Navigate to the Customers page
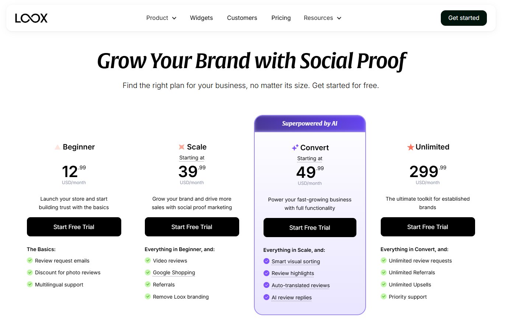This screenshot has height=324, width=509. [242, 18]
